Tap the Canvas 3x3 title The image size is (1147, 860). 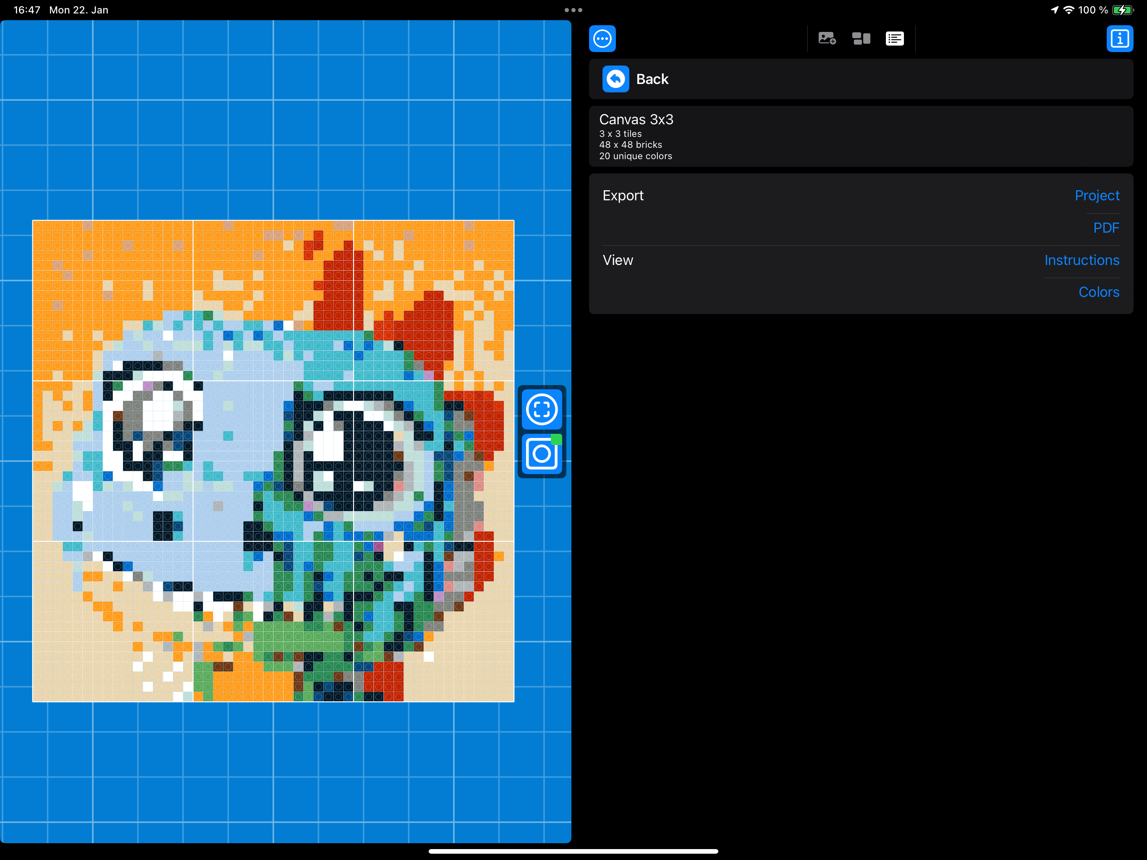(x=636, y=119)
